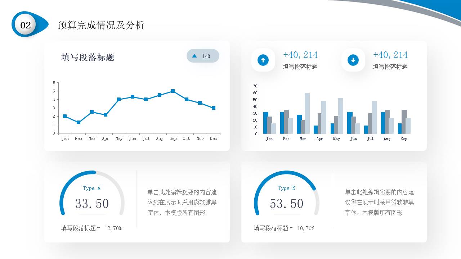
Task: Select the slide title 预算完成情况及分析
Action: [x=101, y=25]
